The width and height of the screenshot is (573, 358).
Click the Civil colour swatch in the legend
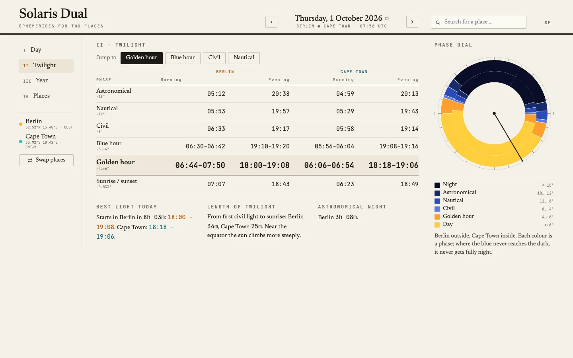coord(437,209)
